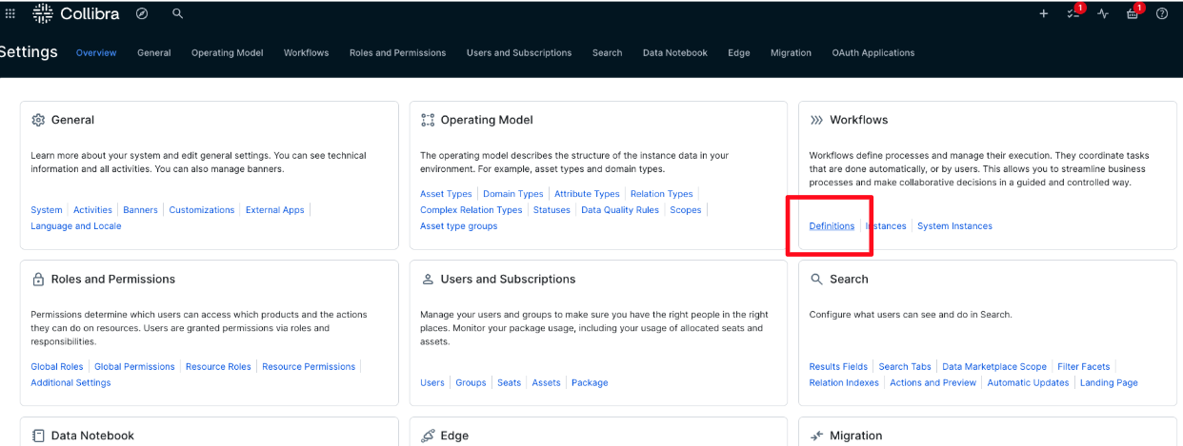1183x446 pixels.
Task: Open the compass browse icon
Action: 142,13
